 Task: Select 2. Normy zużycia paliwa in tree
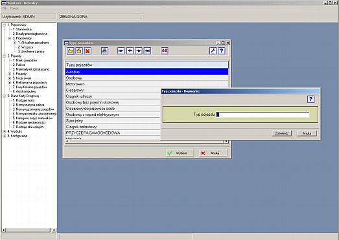(29, 105)
